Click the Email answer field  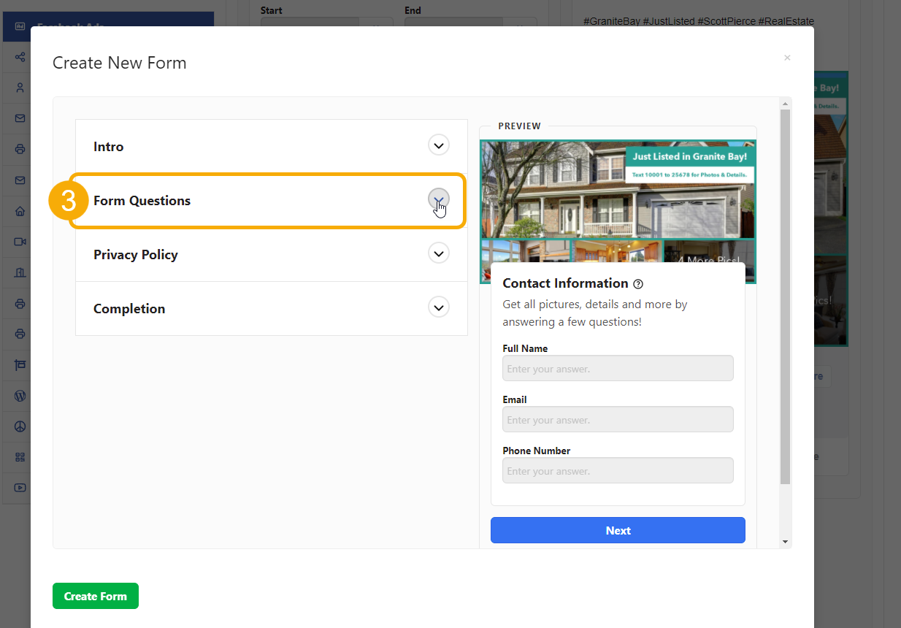tap(617, 419)
